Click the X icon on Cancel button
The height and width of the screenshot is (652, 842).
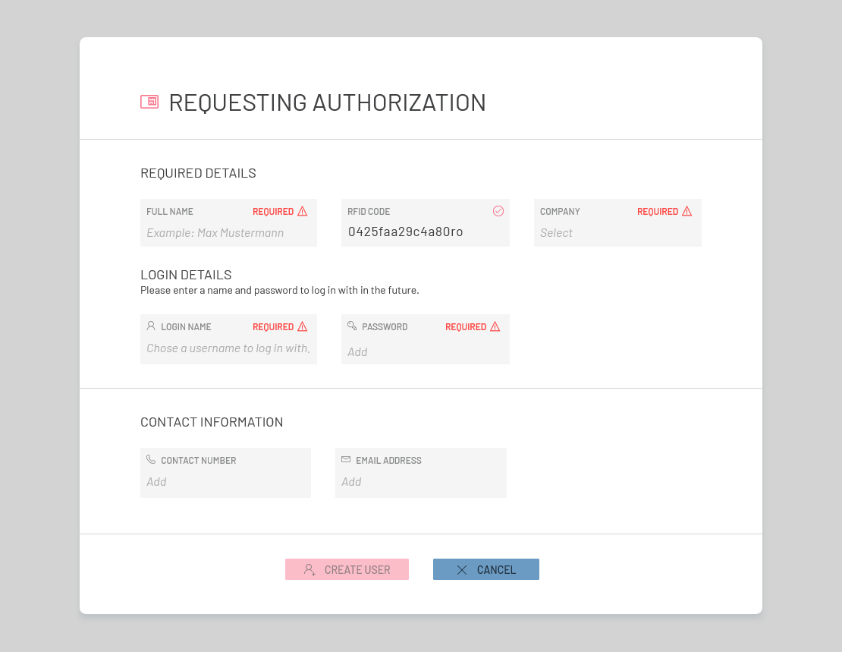462,570
